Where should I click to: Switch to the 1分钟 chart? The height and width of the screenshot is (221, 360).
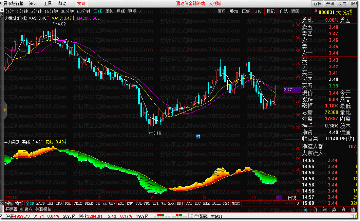pos(22,11)
